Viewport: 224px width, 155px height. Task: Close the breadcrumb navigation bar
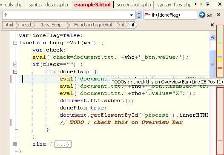tap(212, 25)
